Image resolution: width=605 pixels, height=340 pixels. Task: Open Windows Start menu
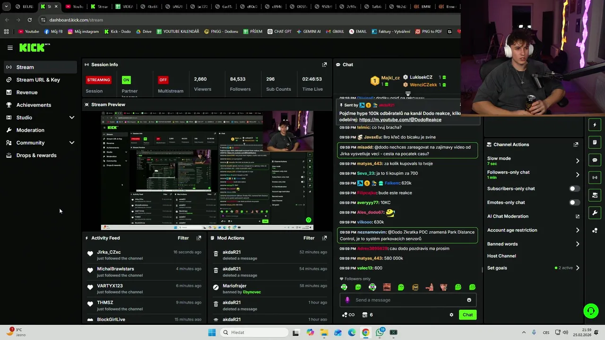[212, 332]
